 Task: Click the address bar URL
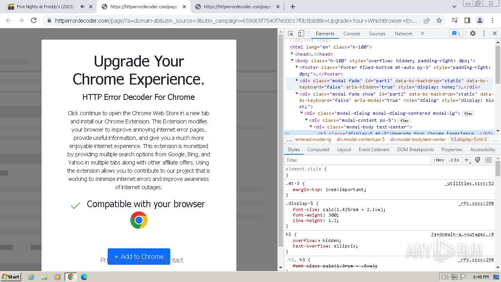[236, 21]
